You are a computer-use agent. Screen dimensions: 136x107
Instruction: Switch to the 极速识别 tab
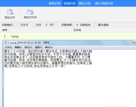coord(70,4)
